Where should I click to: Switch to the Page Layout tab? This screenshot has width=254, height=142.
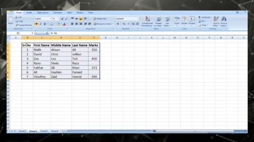coord(42,13)
